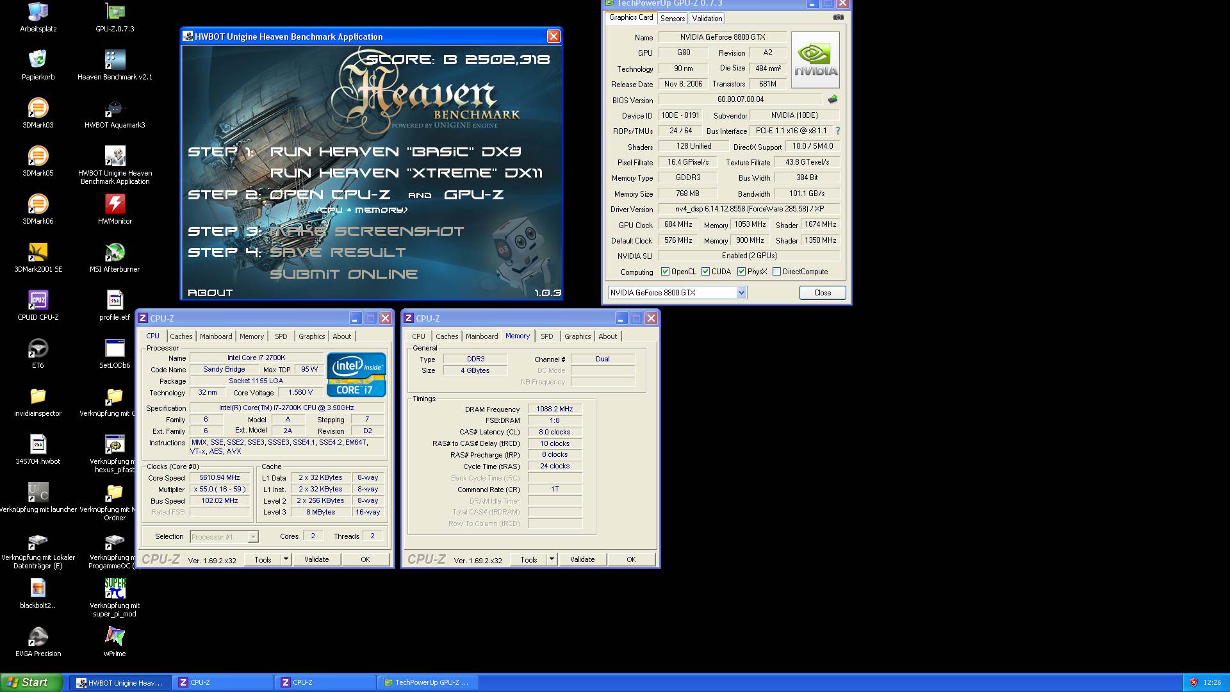This screenshot has width=1230, height=692.
Task: Open the Papierkorb recycle bin icon
Action: 38,65
